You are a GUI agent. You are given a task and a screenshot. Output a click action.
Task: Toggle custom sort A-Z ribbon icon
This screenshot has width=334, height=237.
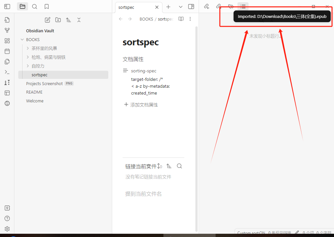[7, 82]
